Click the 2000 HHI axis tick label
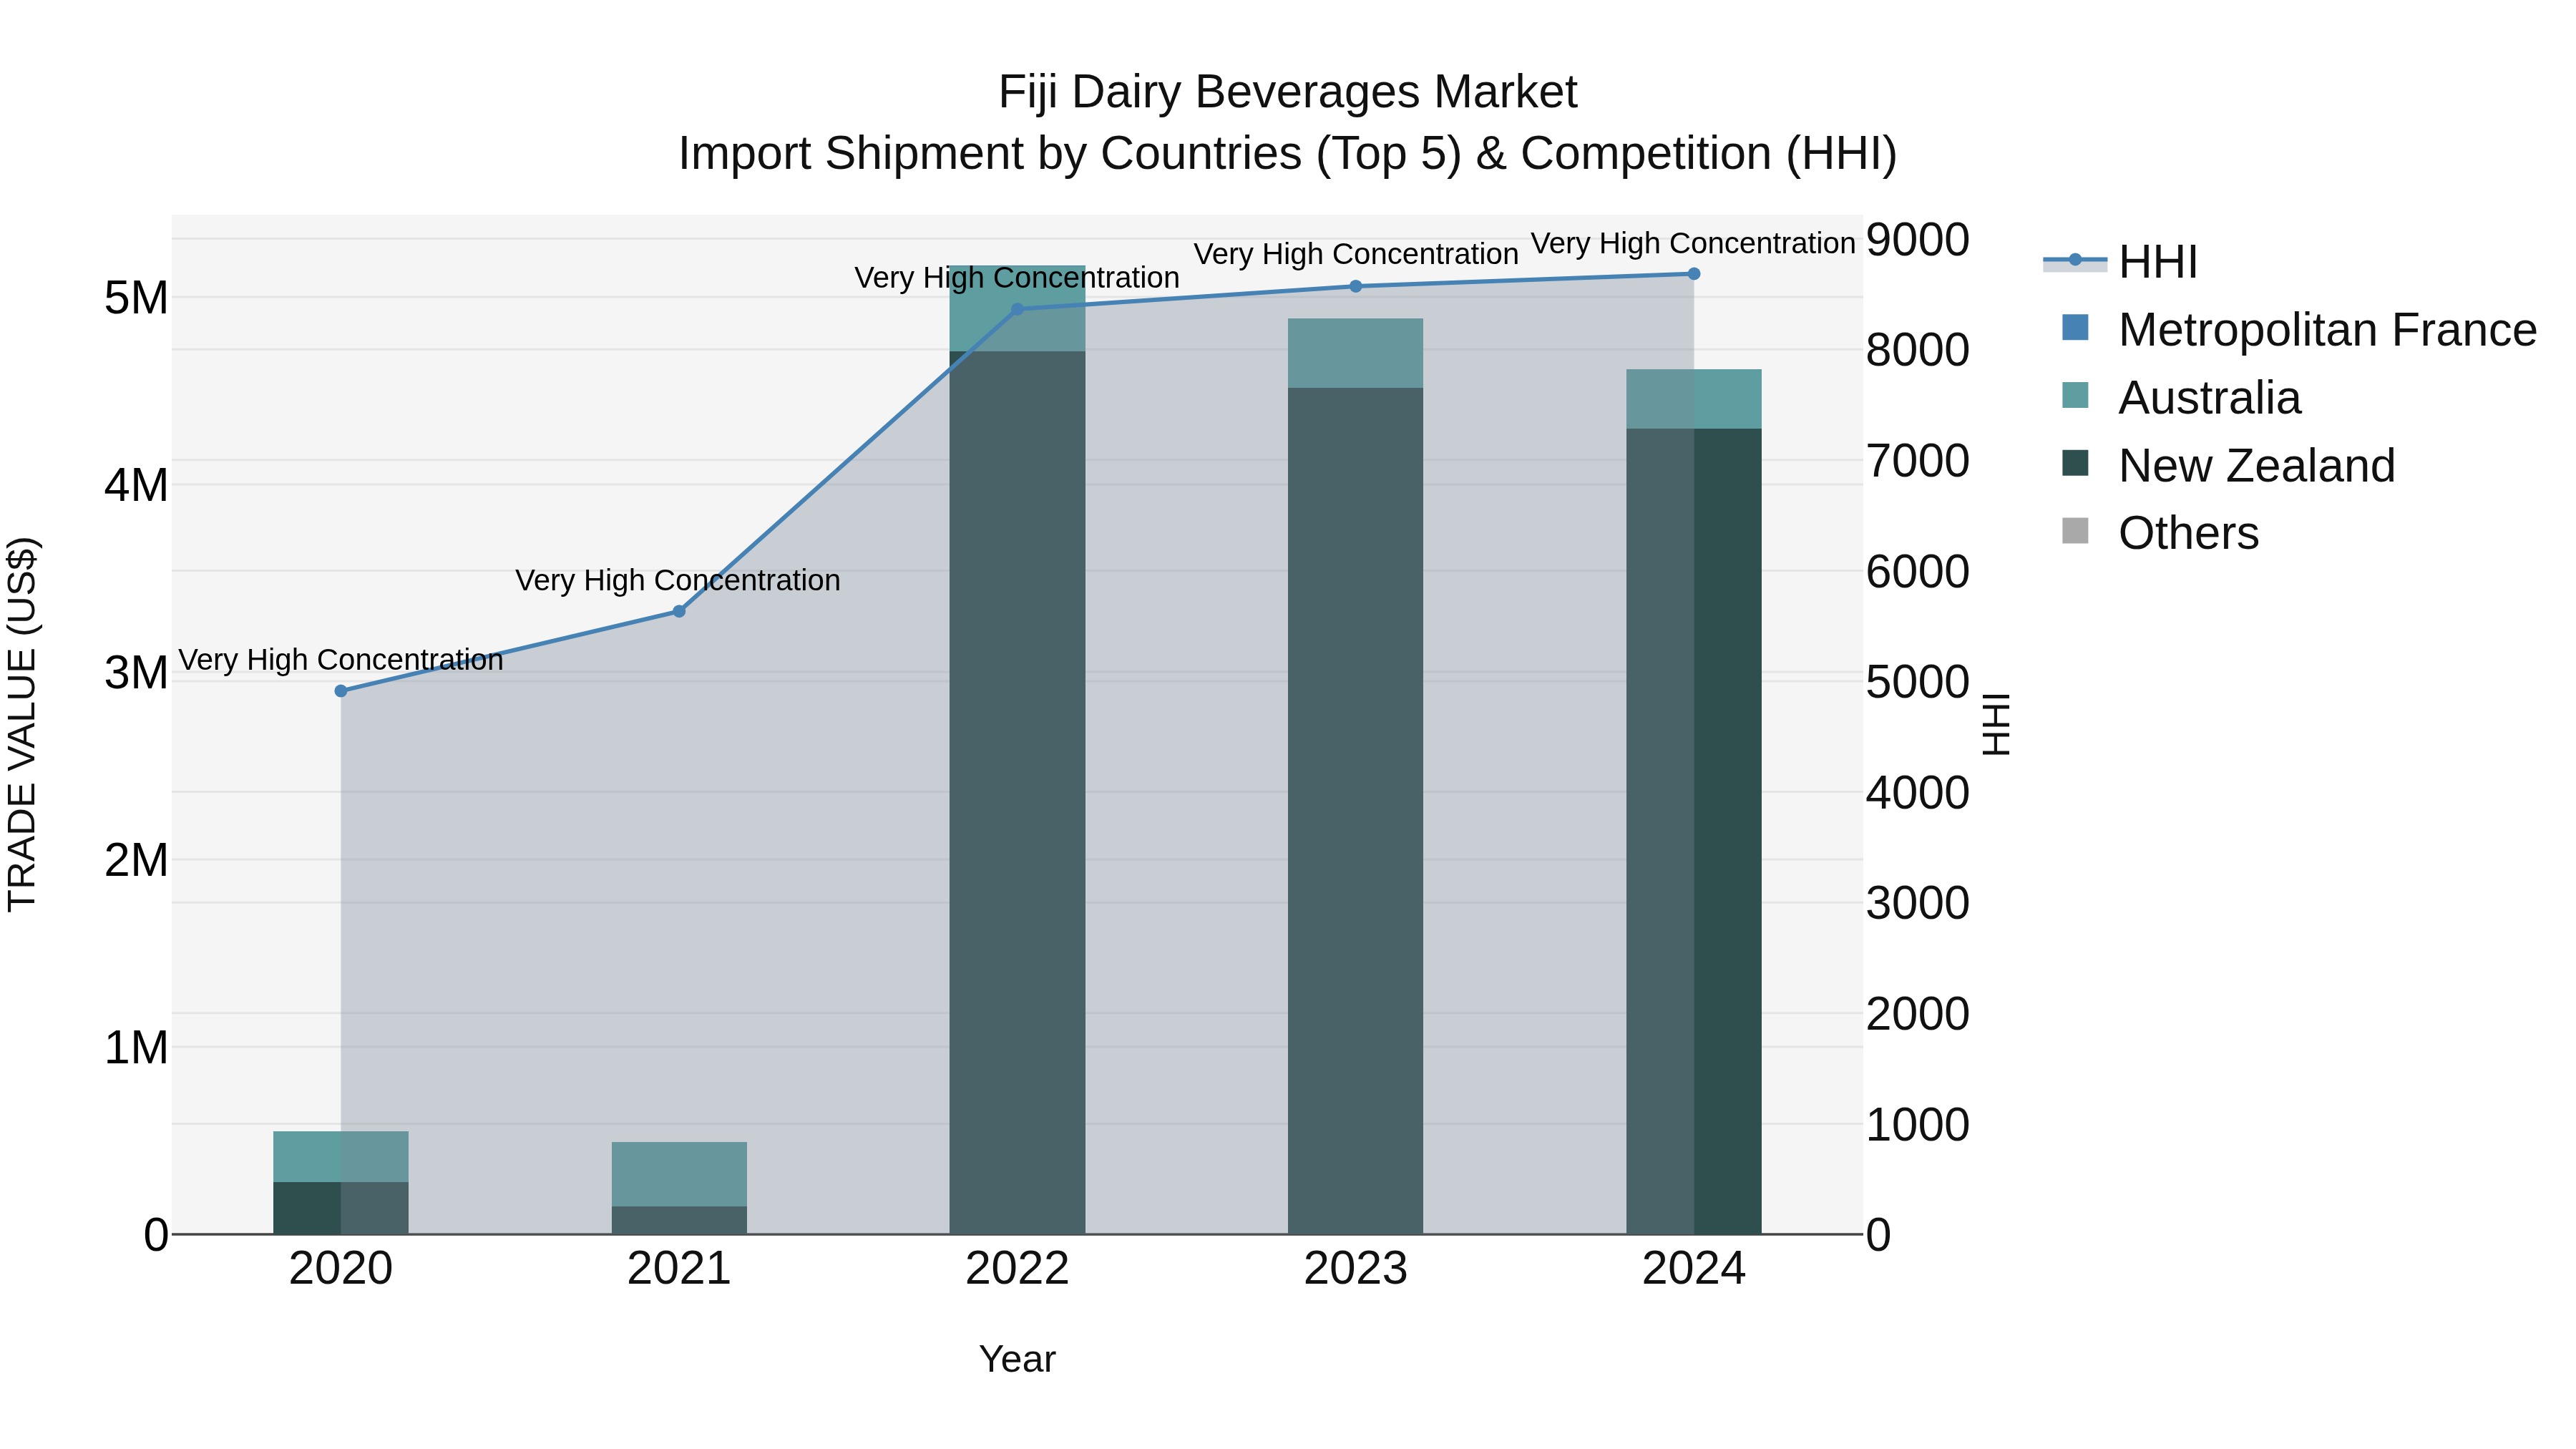This screenshot has width=2576, height=1449. (x=1918, y=1014)
